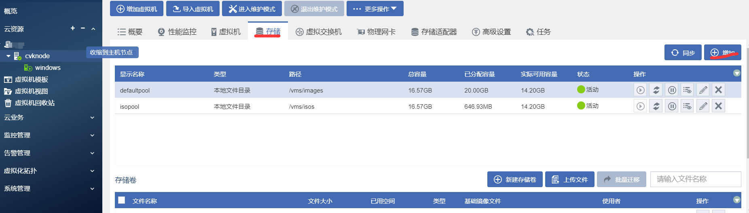This screenshot has height=213, width=749.
Task: Click the blurred host pool tree item
Action: click(14, 44)
